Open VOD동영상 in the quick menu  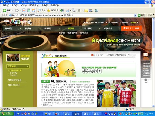click(x=146, y=75)
